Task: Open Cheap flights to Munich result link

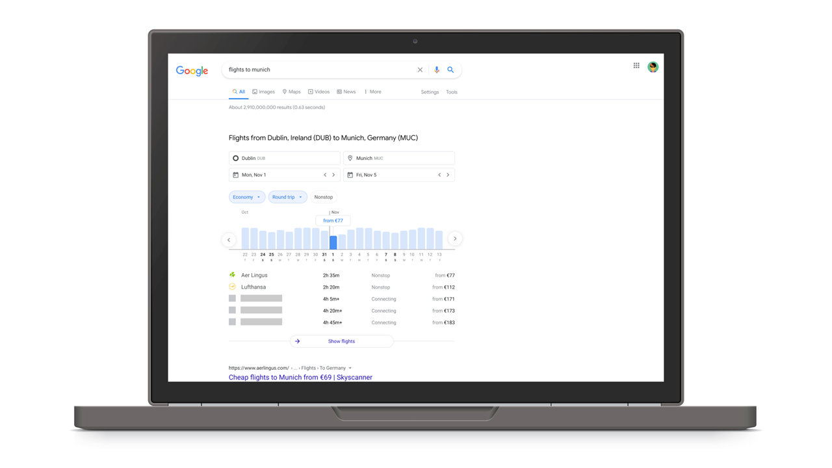Action: (300, 377)
